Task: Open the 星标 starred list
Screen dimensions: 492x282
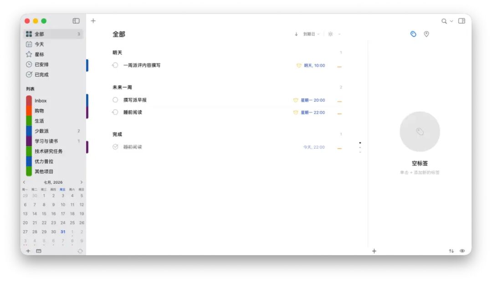Action: click(x=53, y=54)
